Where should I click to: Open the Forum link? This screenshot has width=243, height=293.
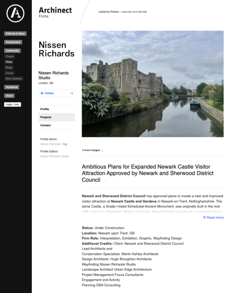coord(9,73)
